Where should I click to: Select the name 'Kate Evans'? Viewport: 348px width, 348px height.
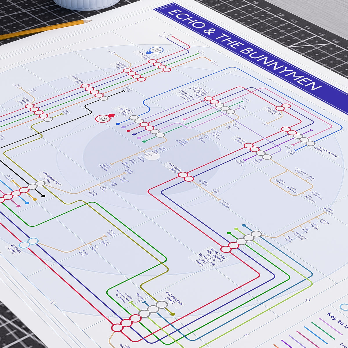pyautogui.click(x=311, y=178)
